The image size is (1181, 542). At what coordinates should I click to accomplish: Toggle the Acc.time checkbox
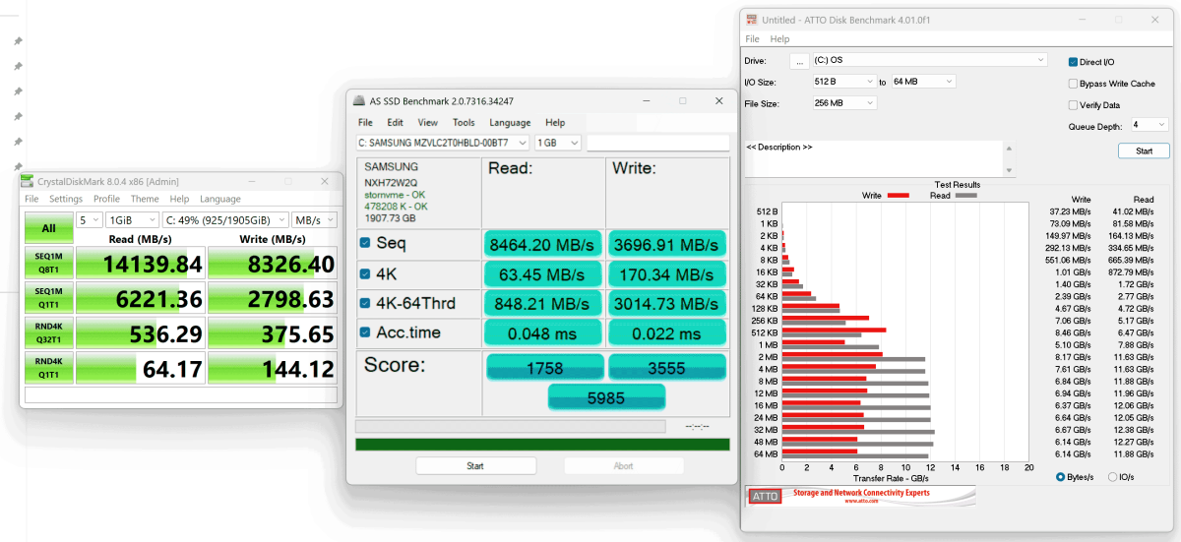coord(366,332)
